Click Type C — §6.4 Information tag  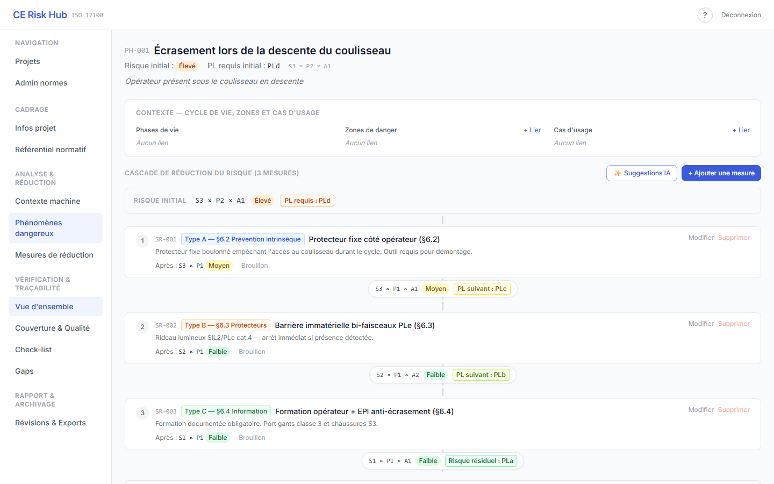coord(226,411)
